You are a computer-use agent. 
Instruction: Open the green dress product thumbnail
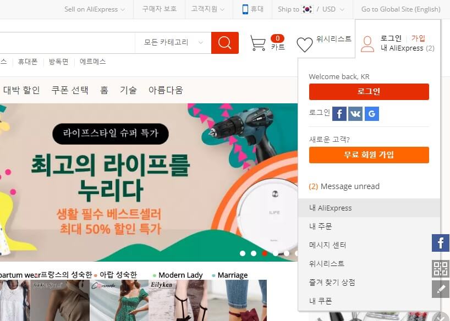click(119, 300)
